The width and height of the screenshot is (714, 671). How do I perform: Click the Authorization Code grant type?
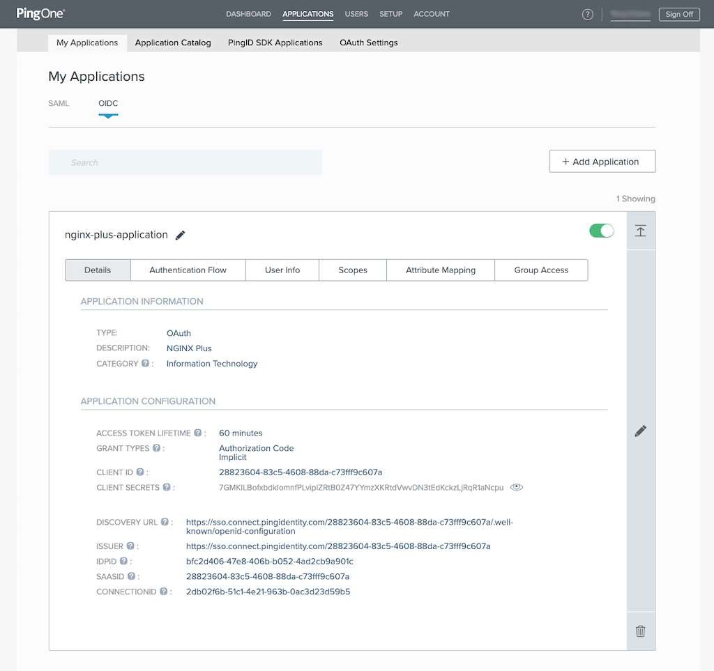(257, 448)
